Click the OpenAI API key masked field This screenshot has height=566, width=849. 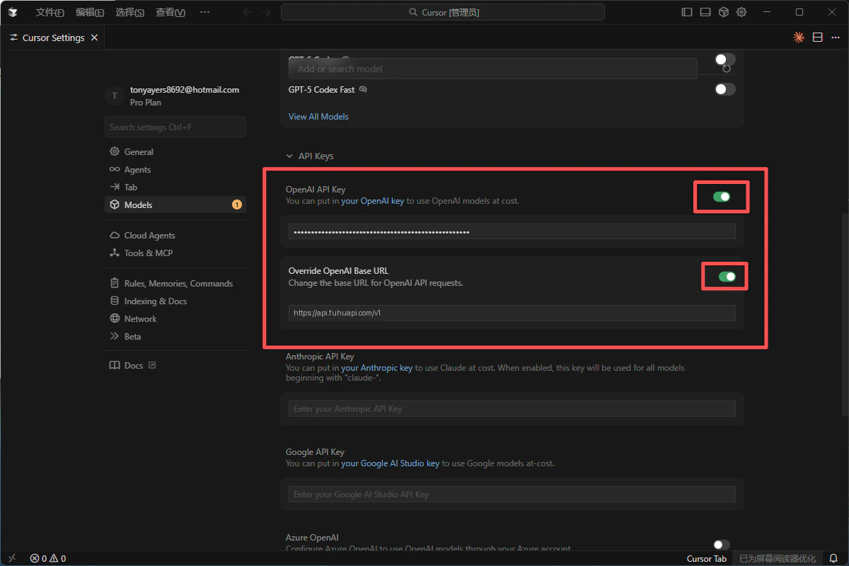pyautogui.click(x=512, y=231)
